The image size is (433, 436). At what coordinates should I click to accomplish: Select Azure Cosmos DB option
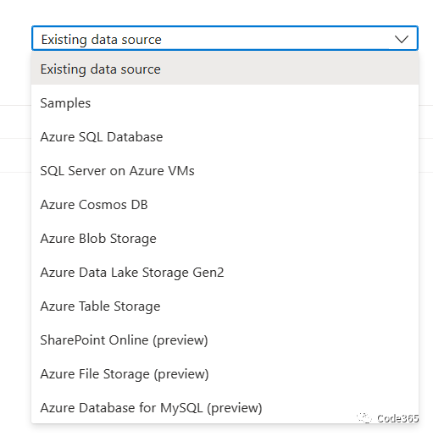225,205
